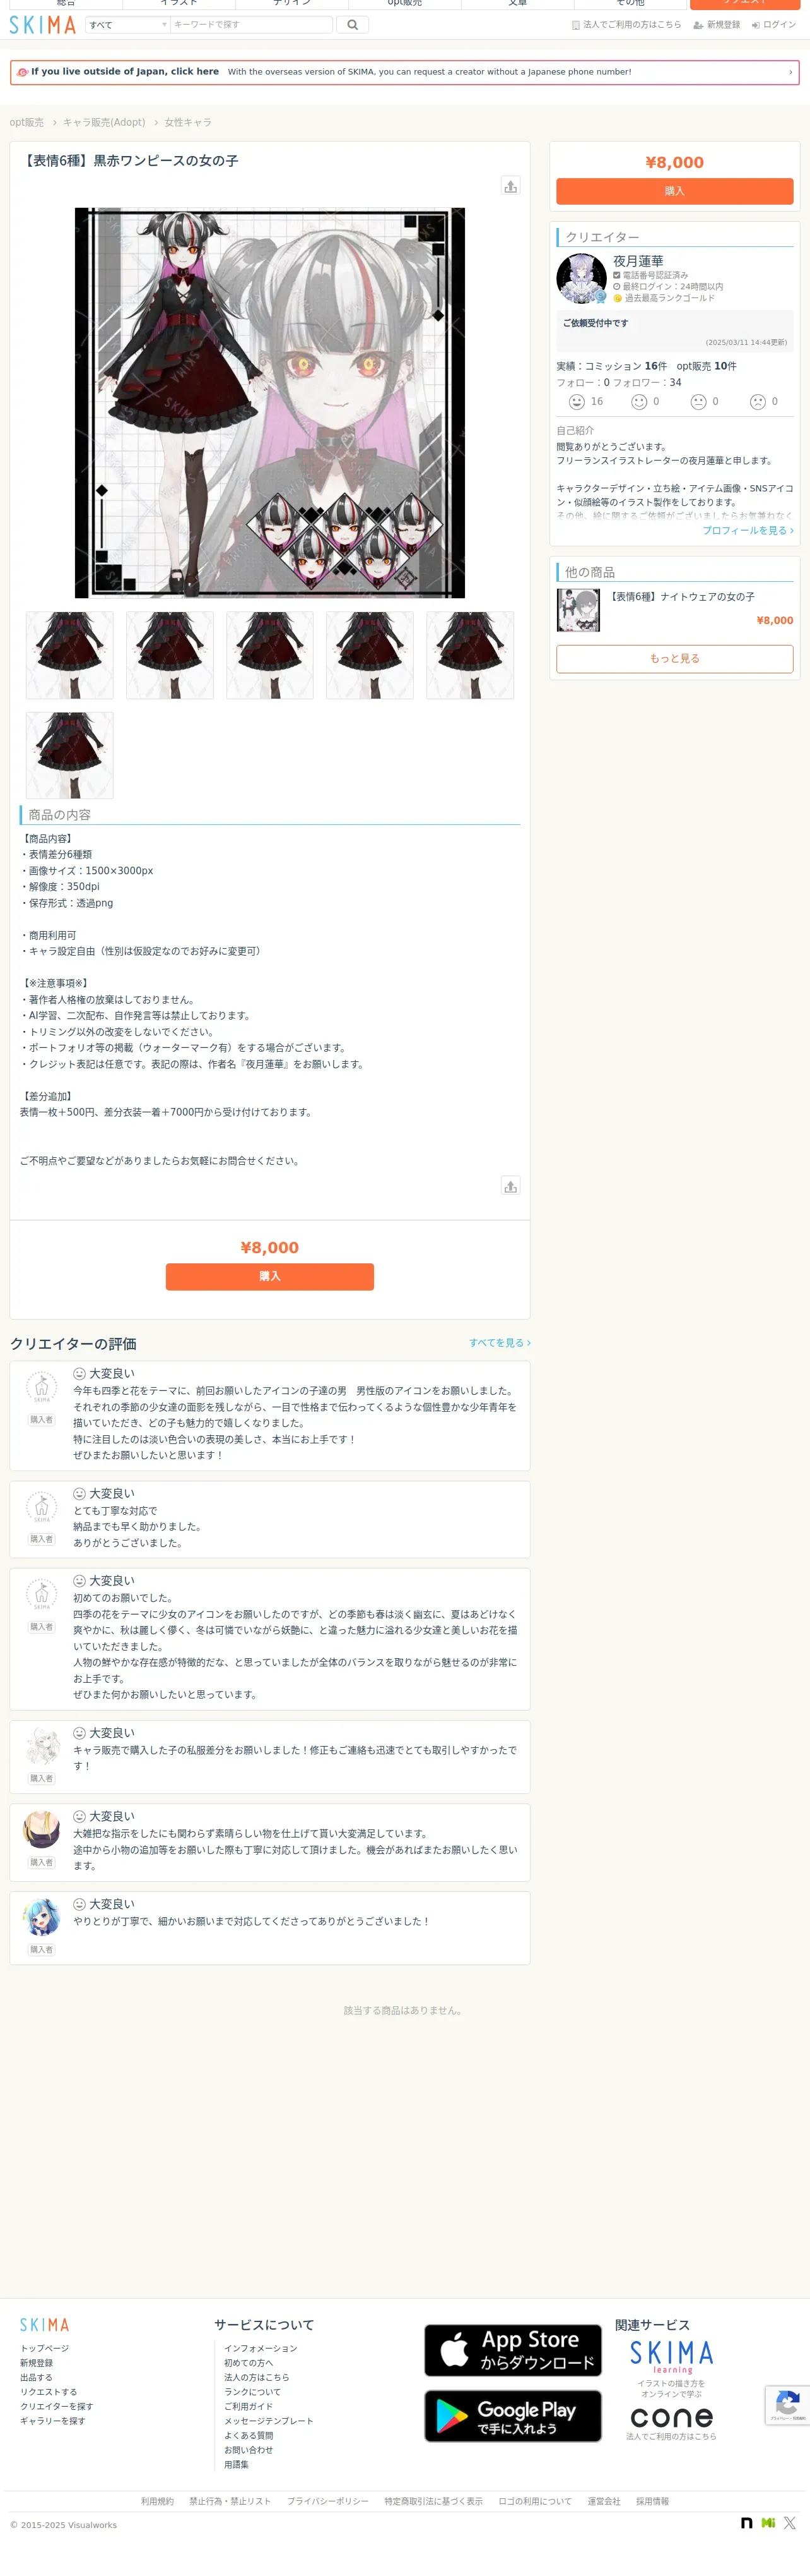The height and width of the screenshot is (2576, 810).
Task: Click creator name 夜月蓮華
Action: 638,261
